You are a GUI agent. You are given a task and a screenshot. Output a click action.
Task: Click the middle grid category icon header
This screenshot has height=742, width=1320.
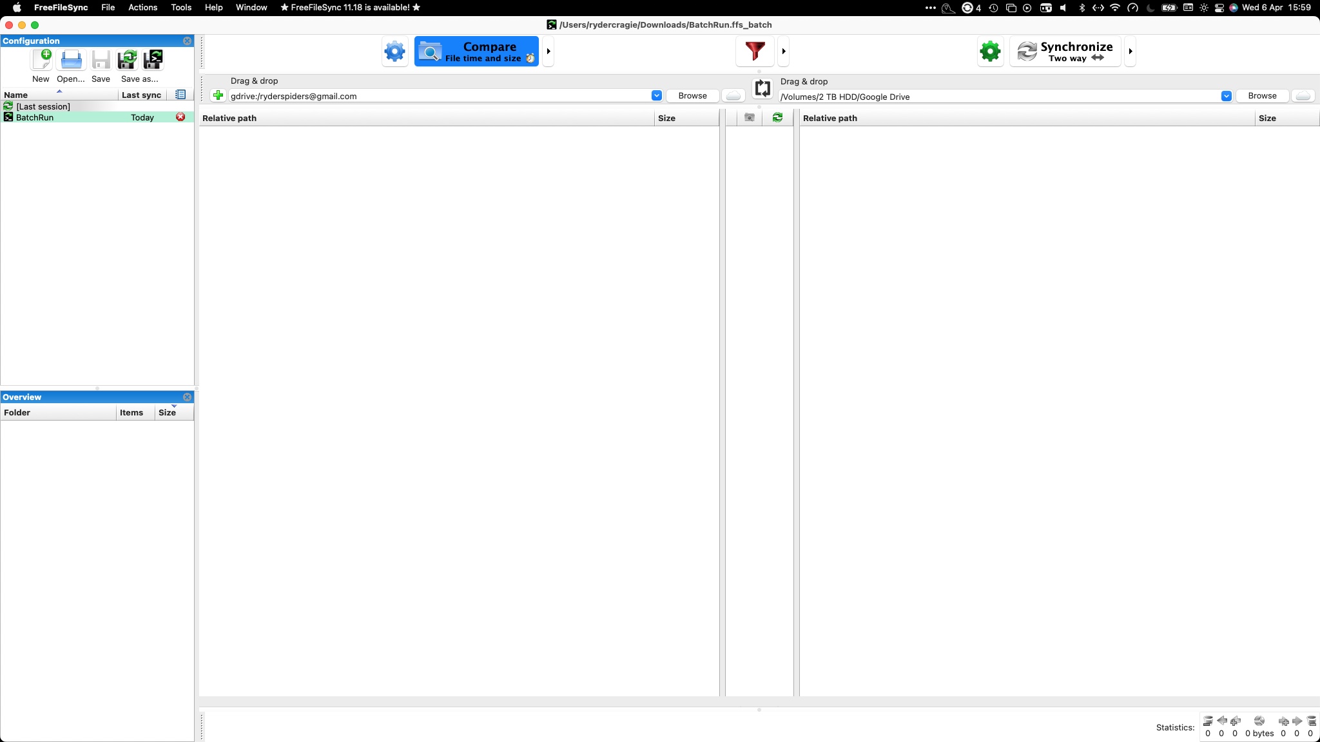(x=750, y=118)
